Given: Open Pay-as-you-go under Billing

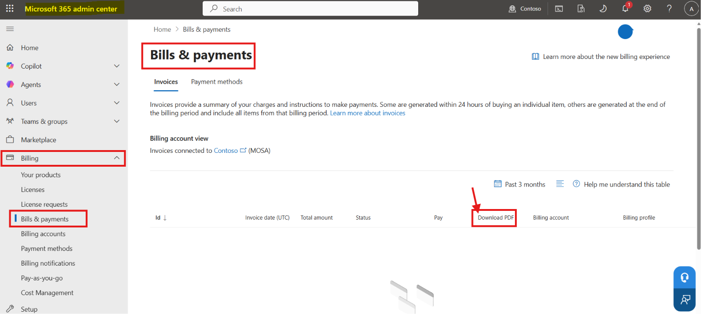Looking at the screenshot, I should [x=41, y=278].
